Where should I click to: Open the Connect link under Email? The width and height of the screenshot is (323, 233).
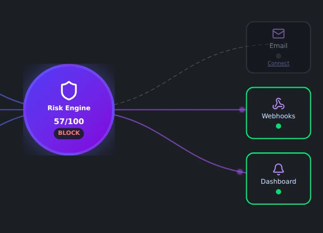(x=278, y=63)
